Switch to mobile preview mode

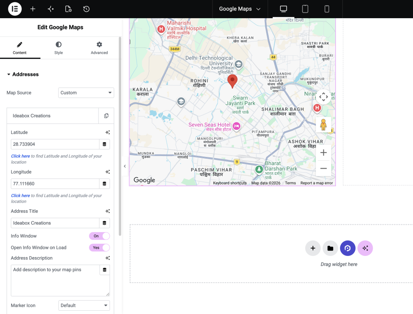(327, 9)
